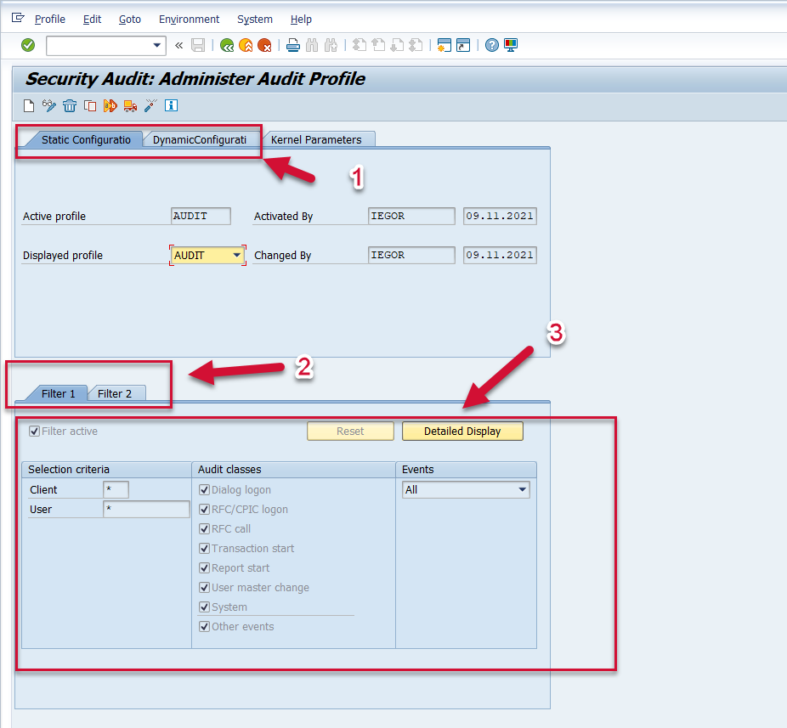Image resolution: width=787 pixels, height=728 pixels.
Task: Open the Displayed profile dropdown
Action: (236, 256)
